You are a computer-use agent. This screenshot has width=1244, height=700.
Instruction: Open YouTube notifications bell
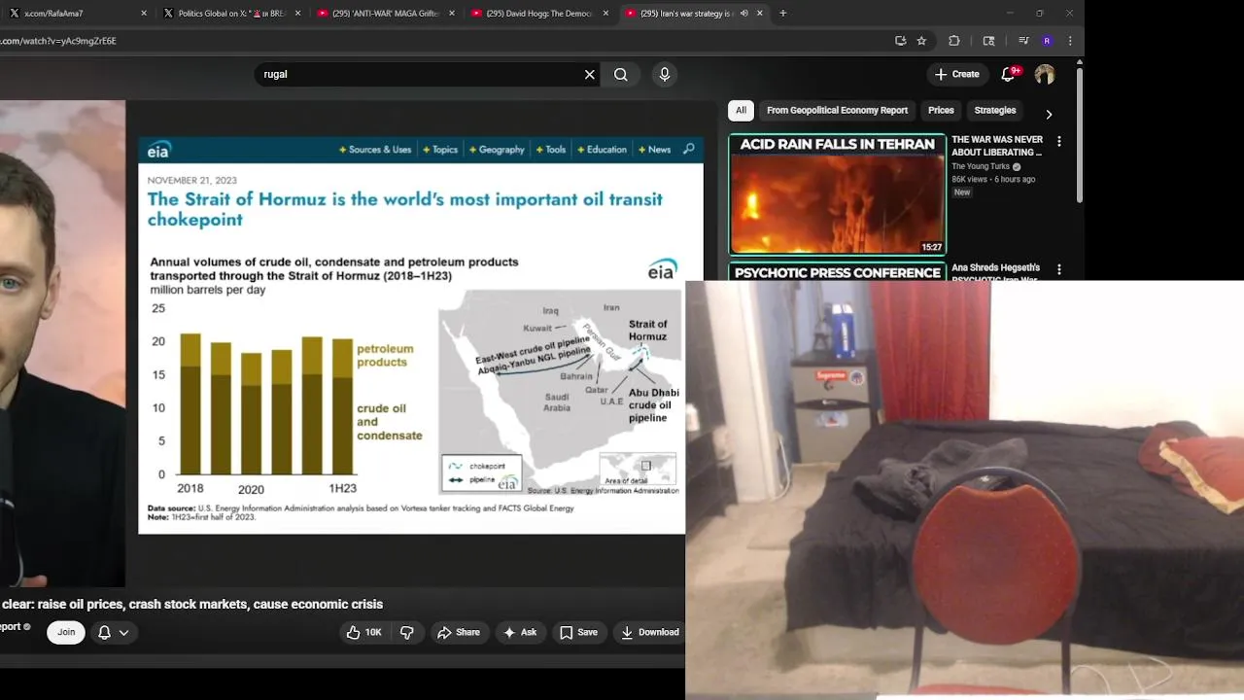tap(1010, 74)
